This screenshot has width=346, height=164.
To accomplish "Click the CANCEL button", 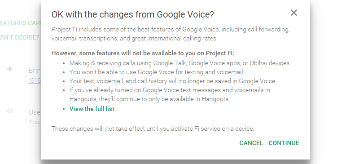I will click(251, 143).
